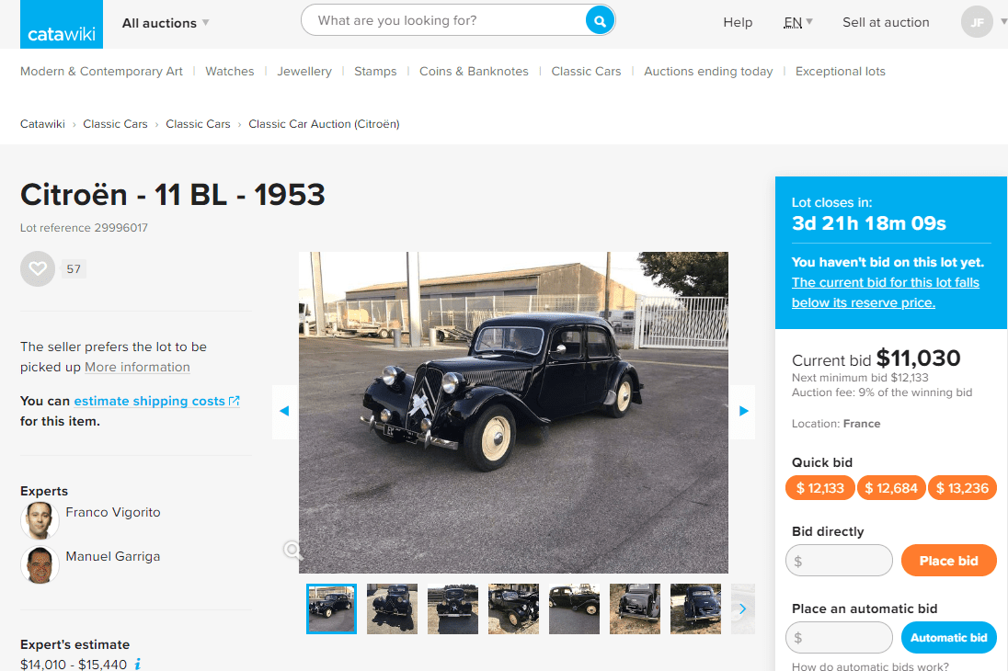The height and width of the screenshot is (671, 1008).
Task: Select the second car thumbnail
Action: pos(392,608)
